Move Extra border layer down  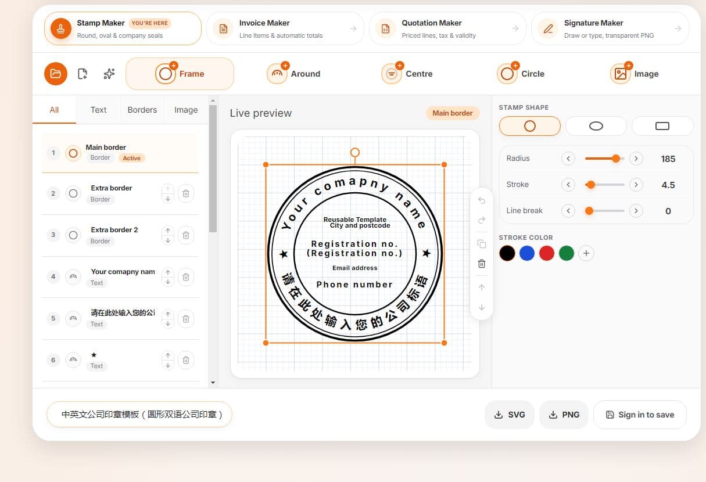click(x=168, y=199)
